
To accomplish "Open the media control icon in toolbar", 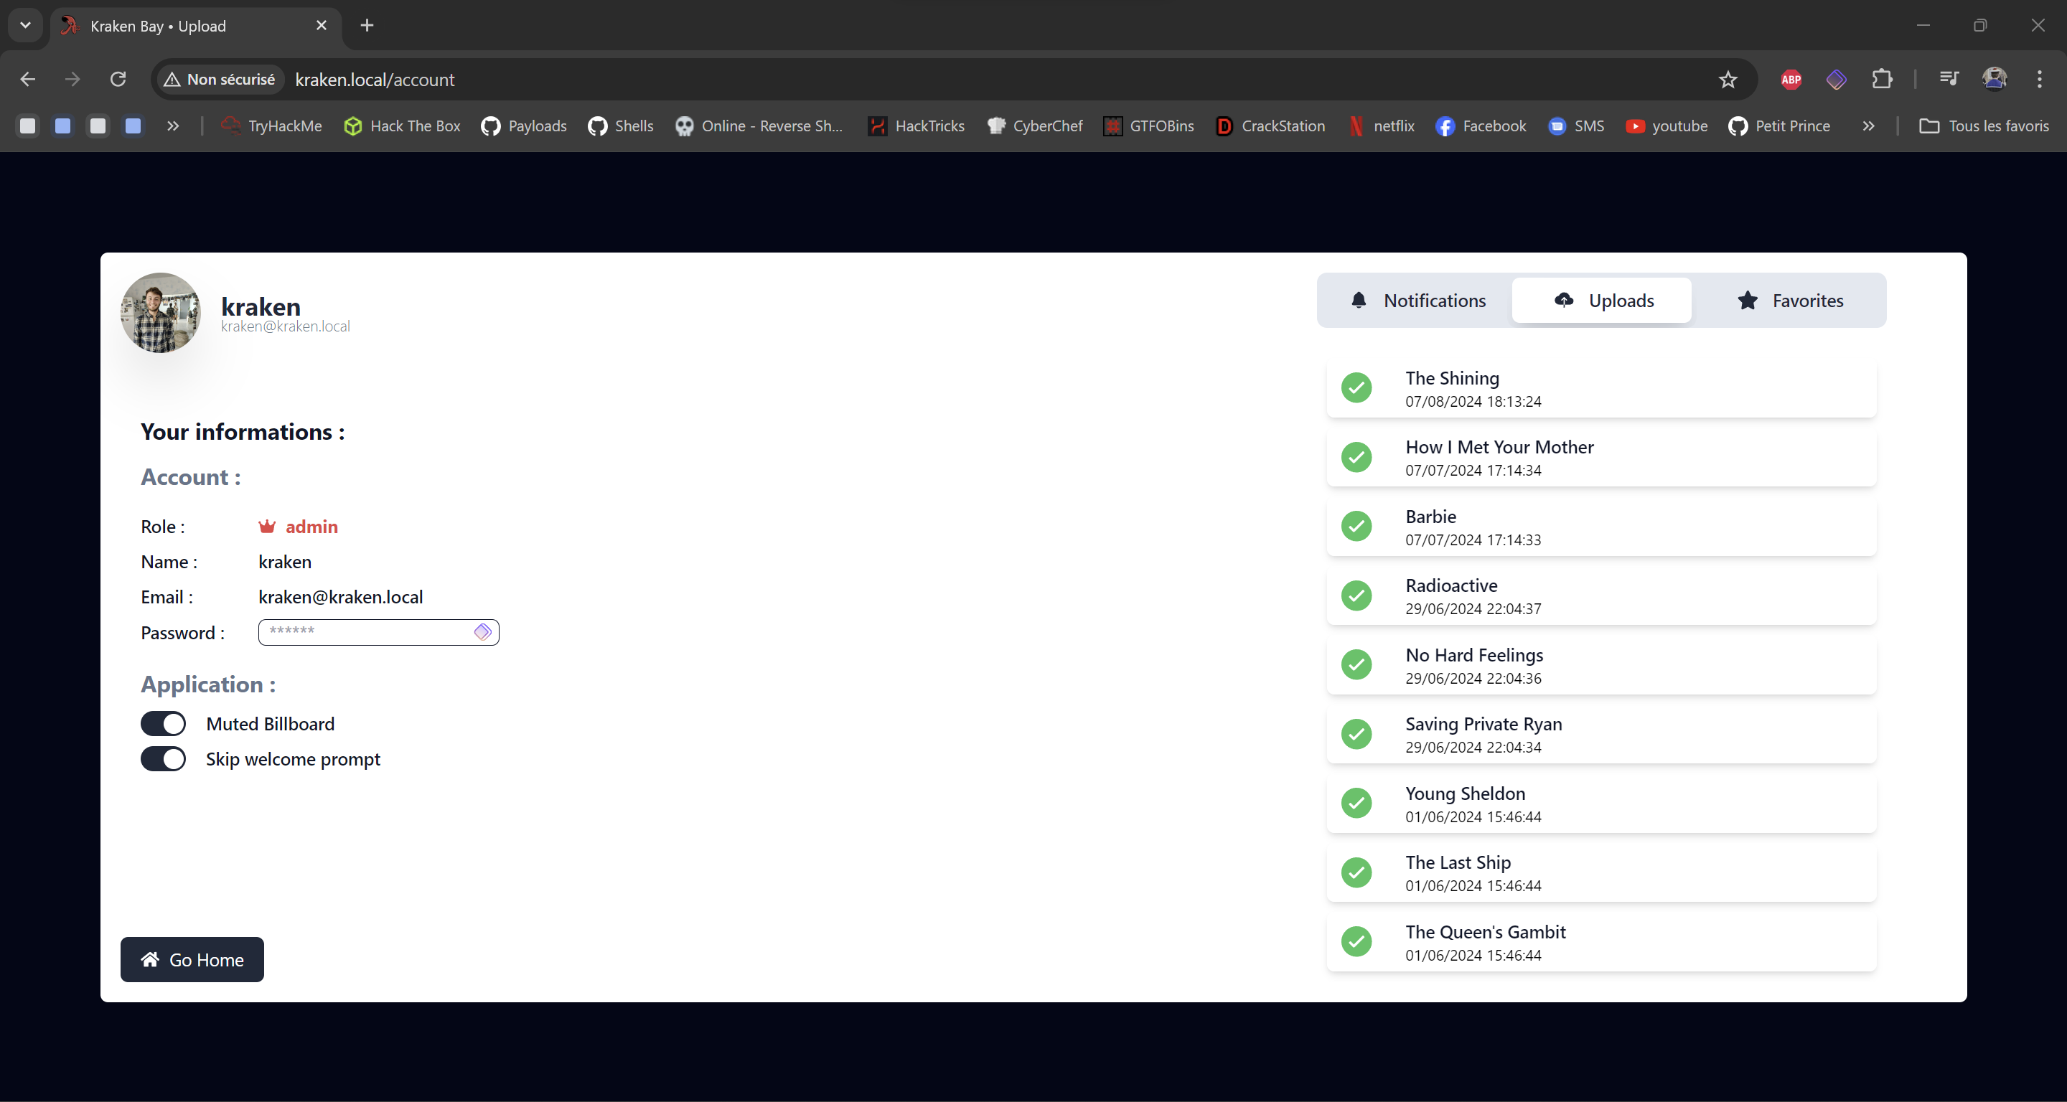I will [x=1949, y=80].
